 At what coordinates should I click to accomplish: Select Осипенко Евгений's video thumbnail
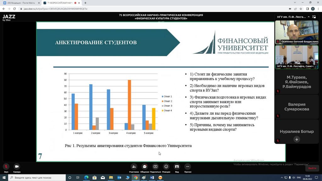point(297,32)
